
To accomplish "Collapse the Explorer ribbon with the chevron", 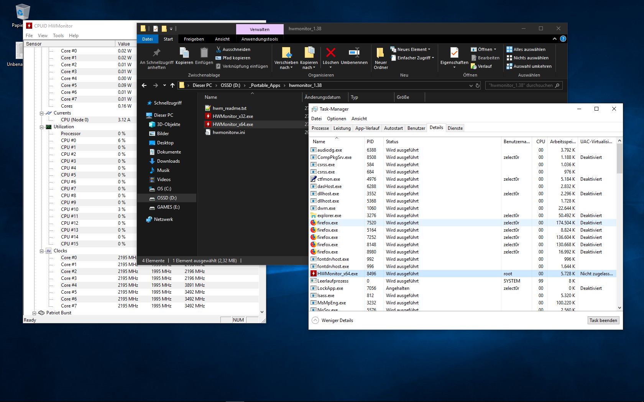I will (554, 39).
